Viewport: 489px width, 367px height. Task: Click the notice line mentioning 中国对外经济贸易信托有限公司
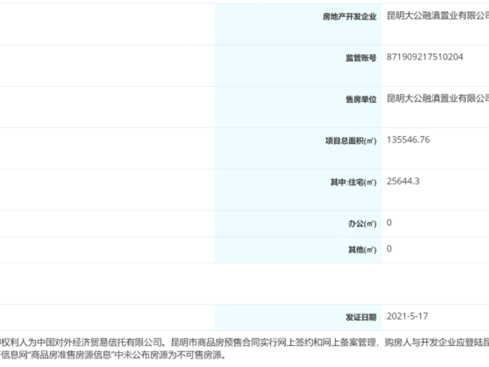click(x=244, y=343)
